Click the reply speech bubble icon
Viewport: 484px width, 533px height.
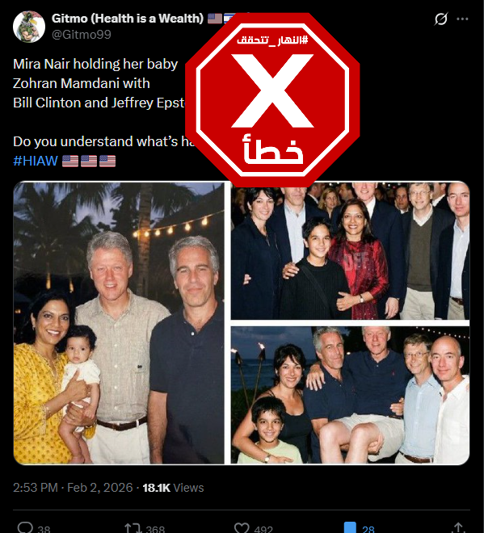[x=25, y=527]
